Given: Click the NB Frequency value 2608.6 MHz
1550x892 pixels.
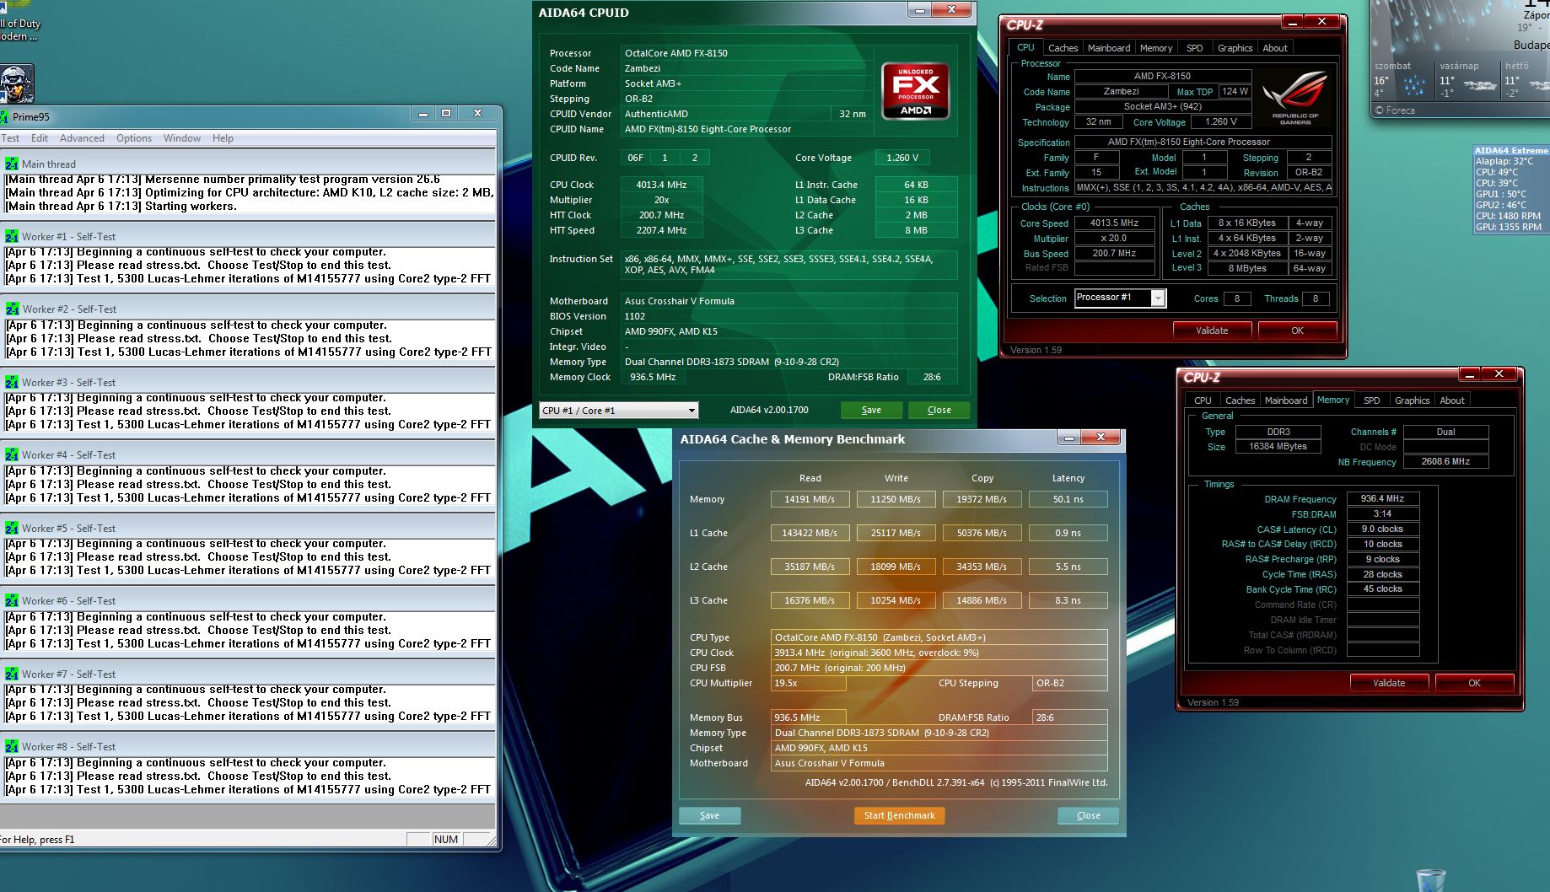Looking at the screenshot, I should (1445, 462).
